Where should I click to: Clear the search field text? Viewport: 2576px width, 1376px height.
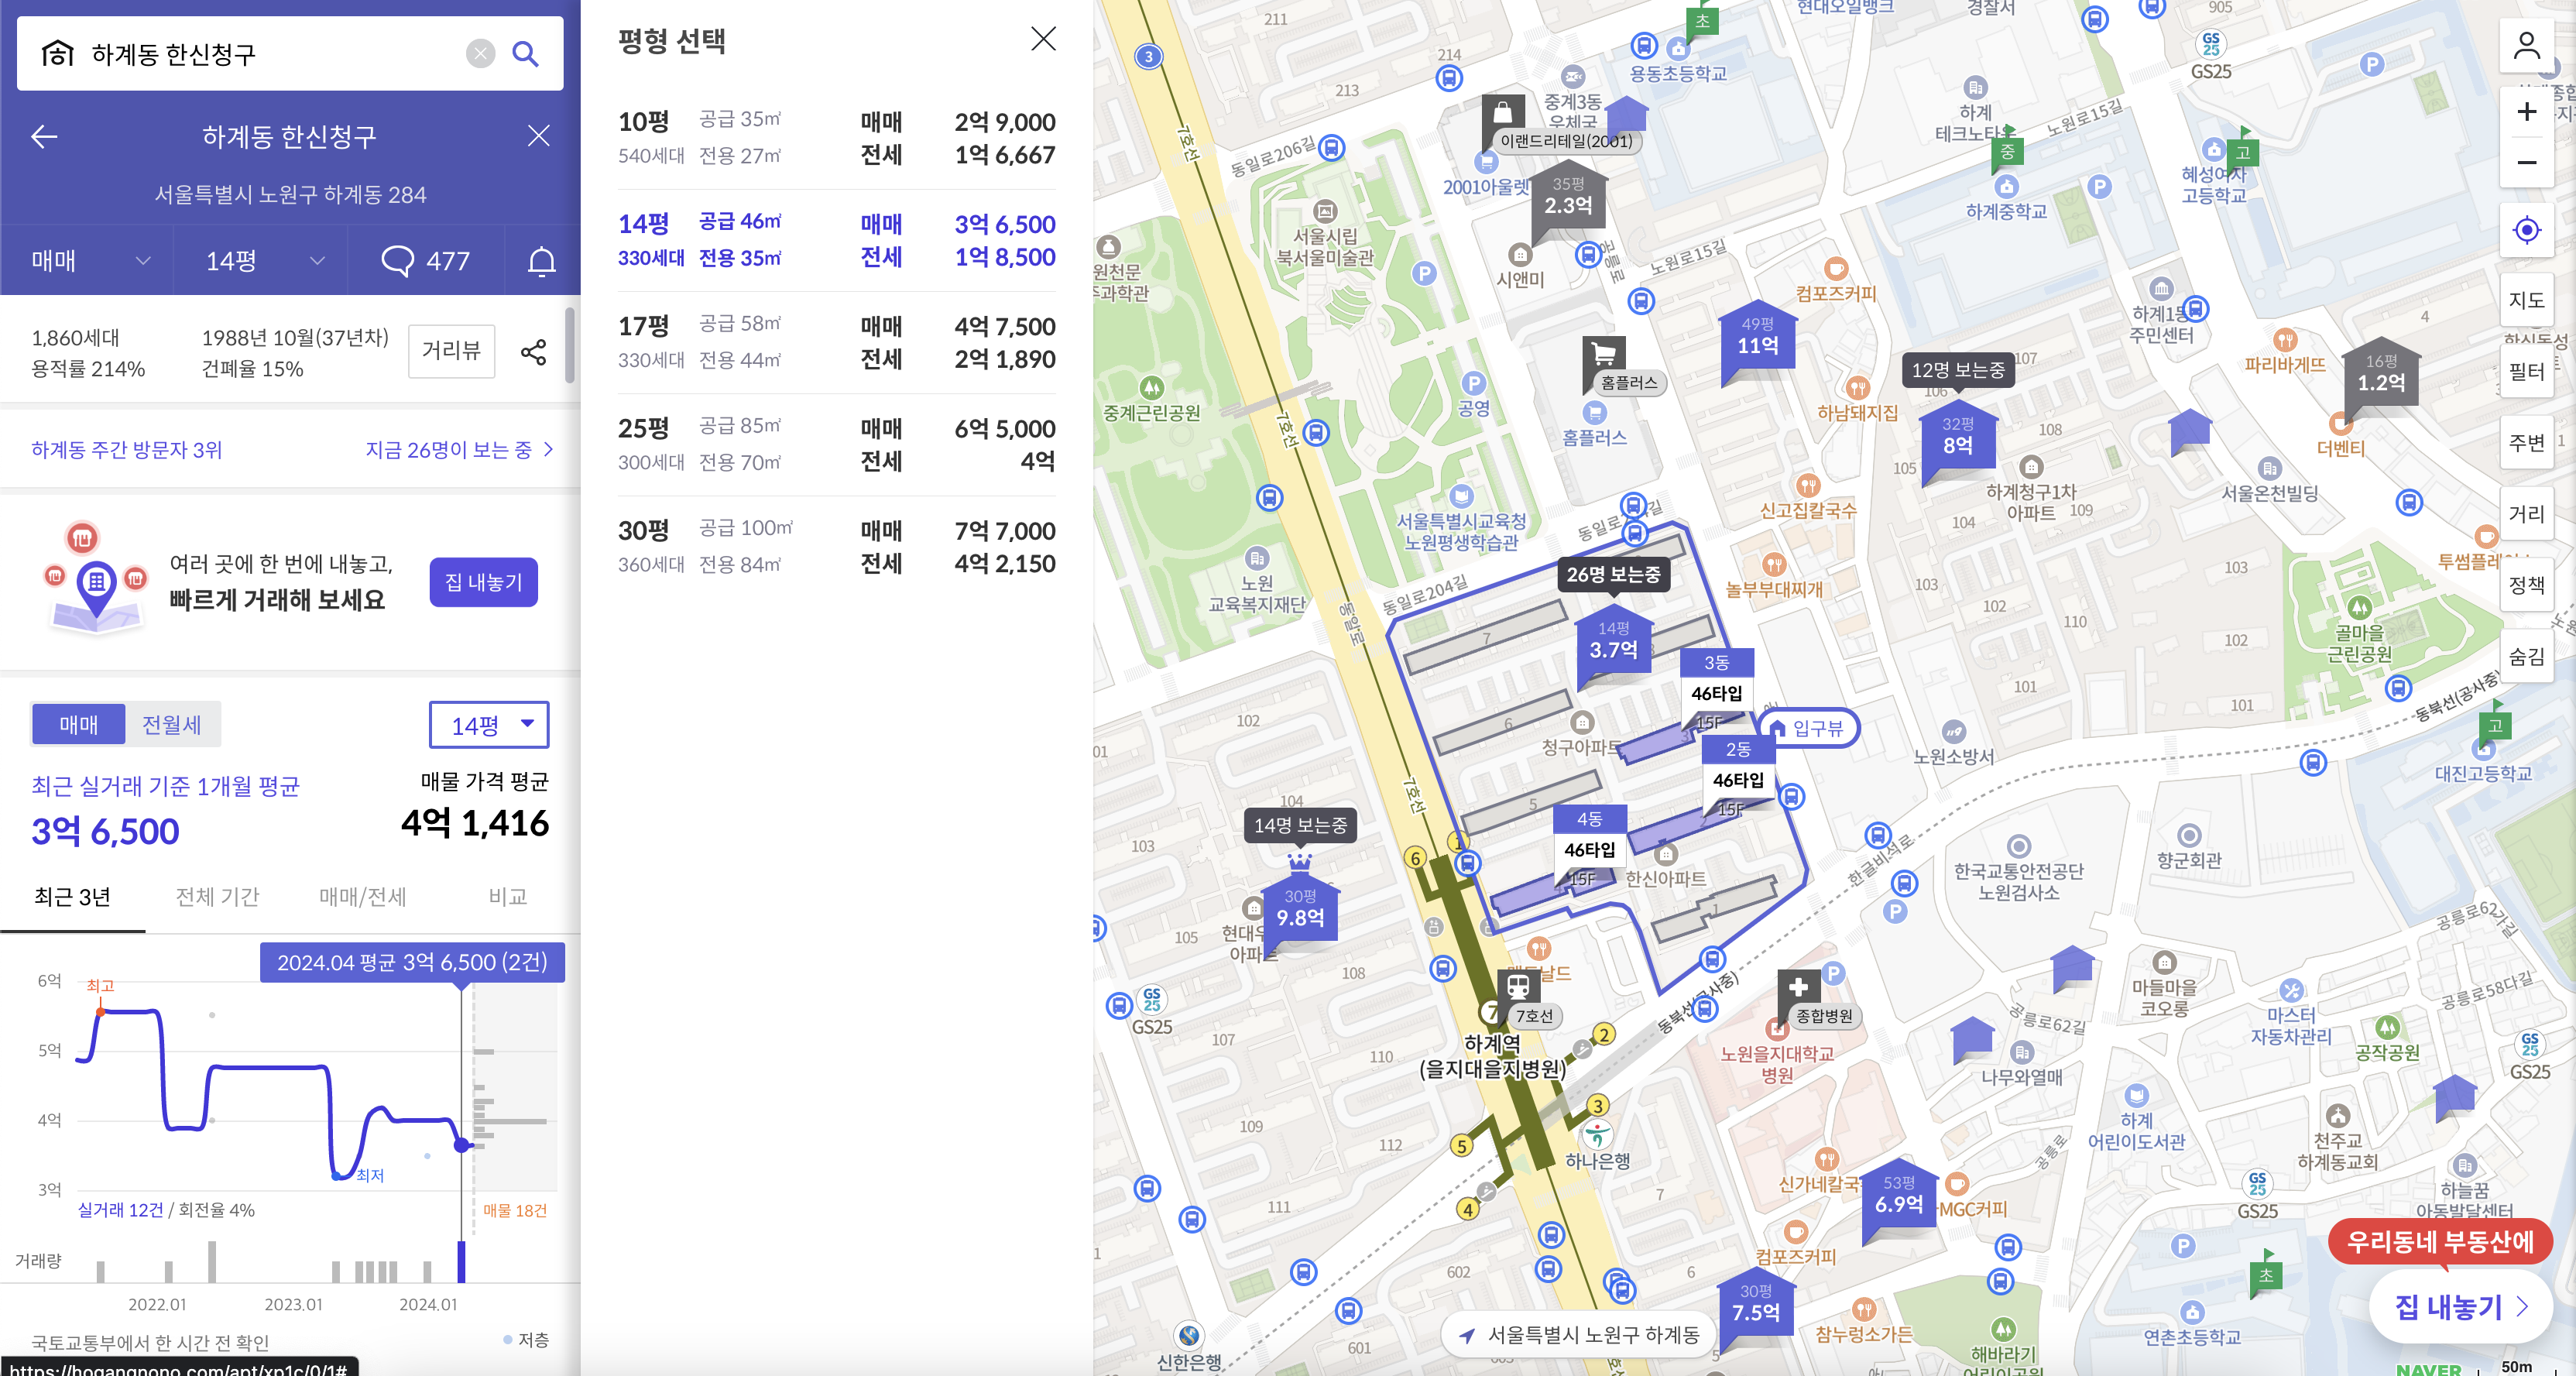[480, 54]
